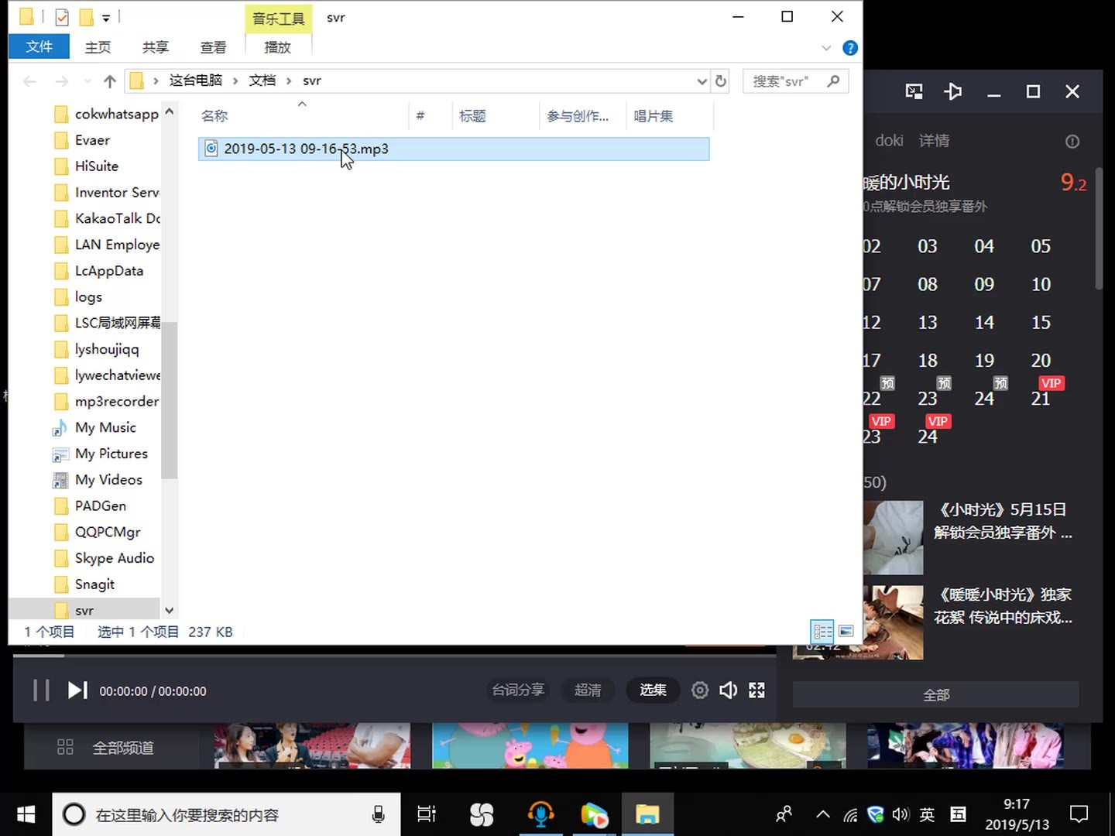The height and width of the screenshot is (836, 1115).
Task: Expand the address bar history dropdown
Action: tap(702, 81)
